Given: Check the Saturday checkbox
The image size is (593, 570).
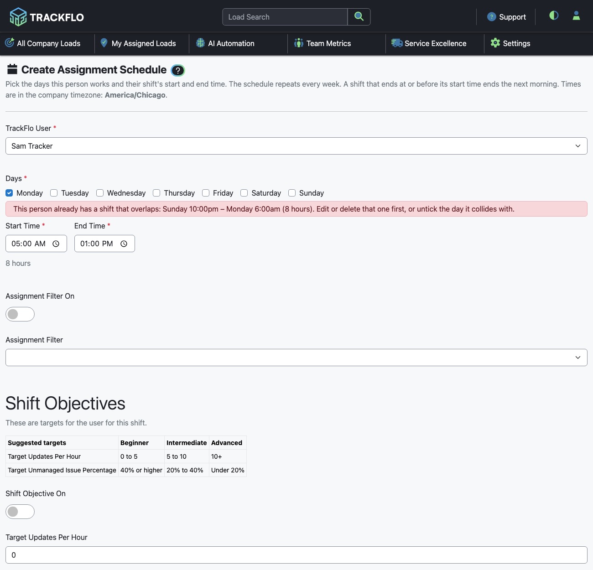Looking at the screenshot, I should (x=244, y=193).
